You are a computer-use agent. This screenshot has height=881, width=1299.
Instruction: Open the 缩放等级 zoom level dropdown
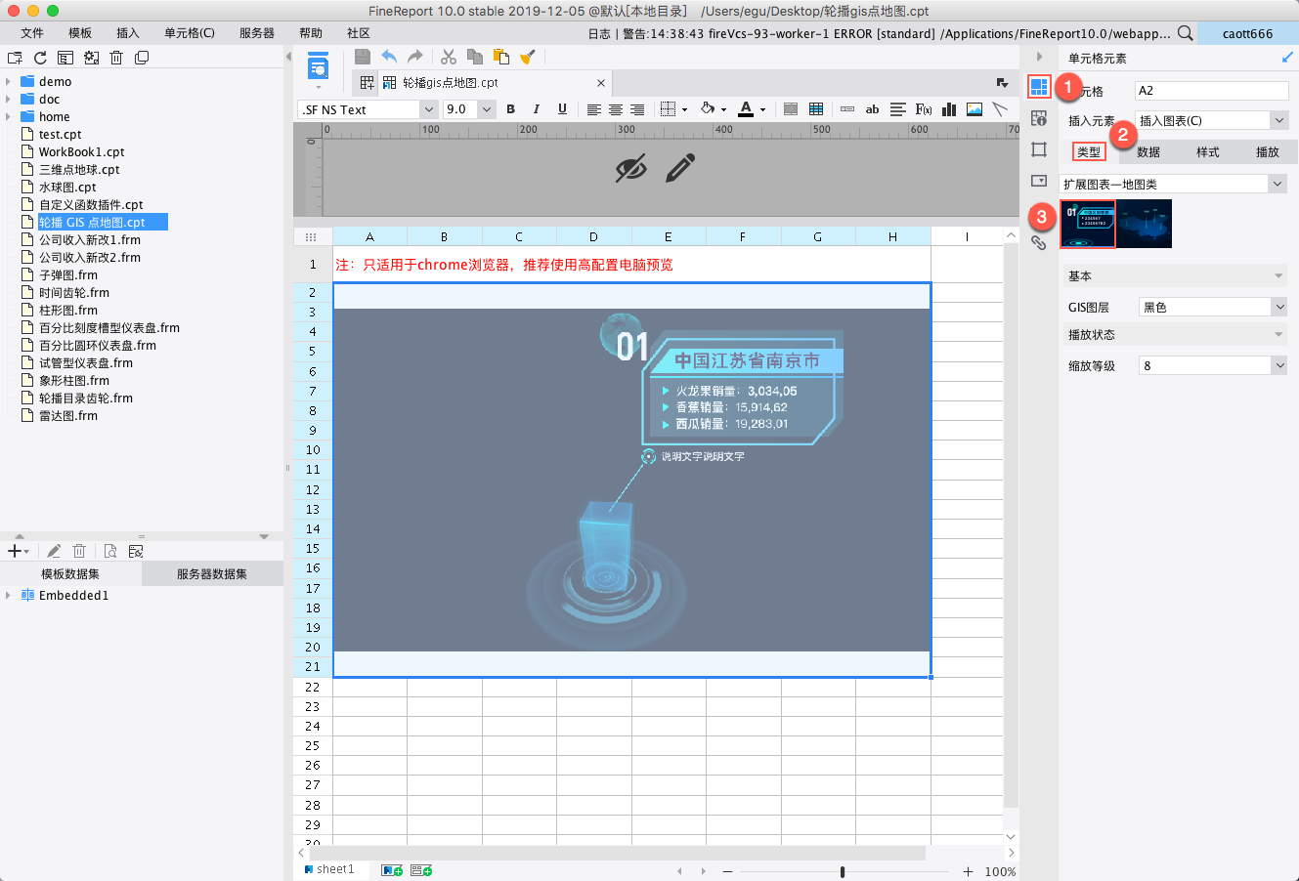1279,366
